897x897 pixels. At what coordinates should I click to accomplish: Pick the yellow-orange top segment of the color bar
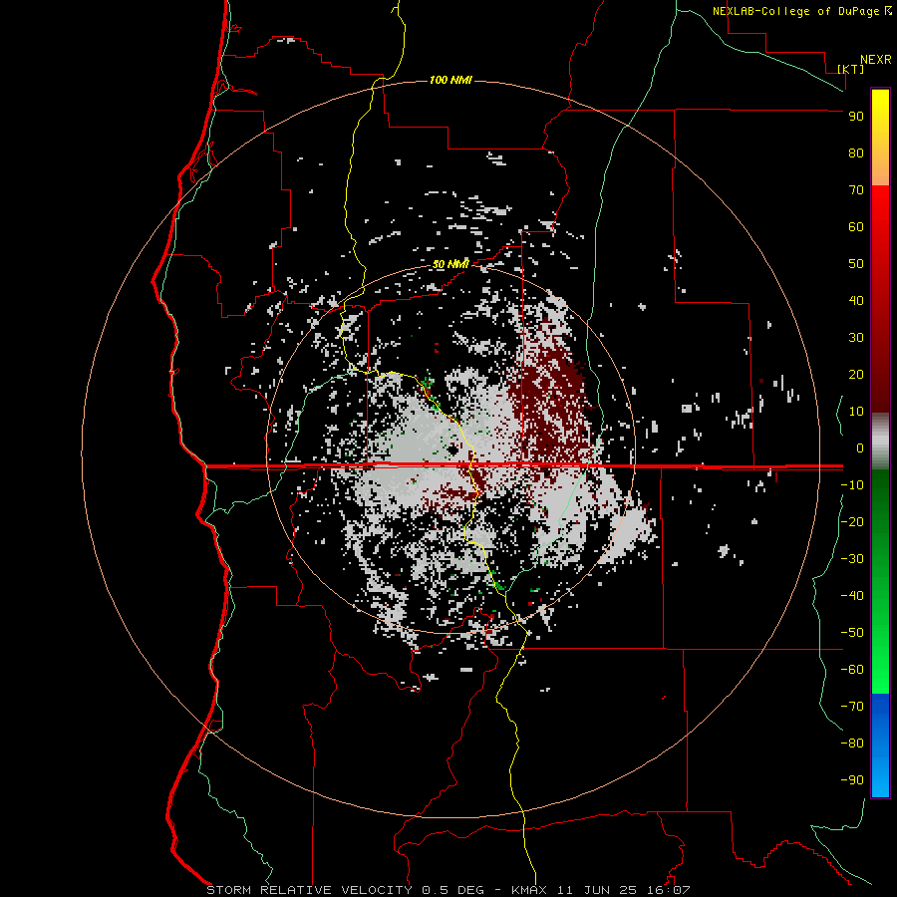click(x=880, y=138)
